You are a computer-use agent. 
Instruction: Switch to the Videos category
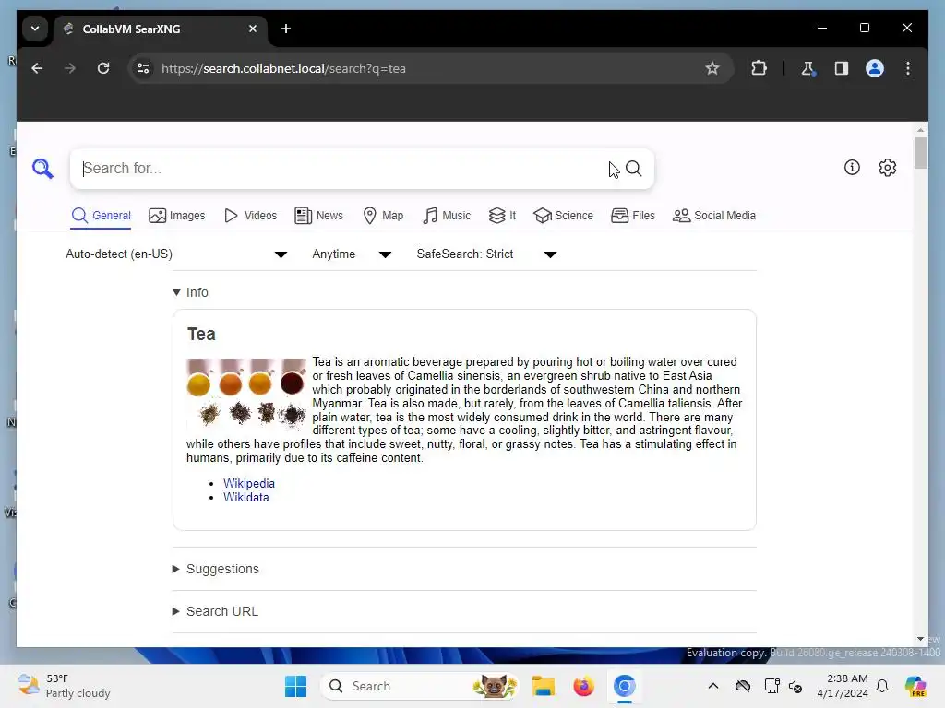pos(250,216)
